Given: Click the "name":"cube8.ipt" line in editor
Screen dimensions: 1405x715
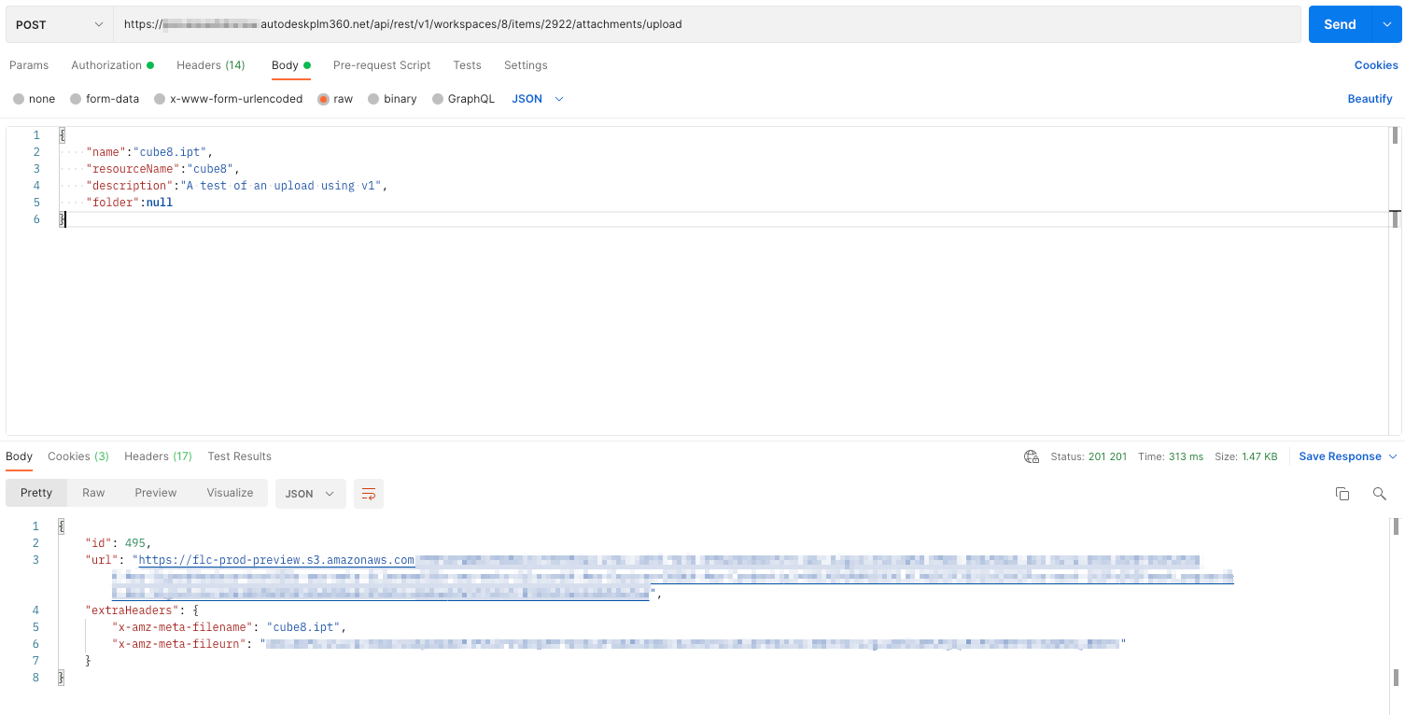Looking at the screenshot, I should pos(149,152).
